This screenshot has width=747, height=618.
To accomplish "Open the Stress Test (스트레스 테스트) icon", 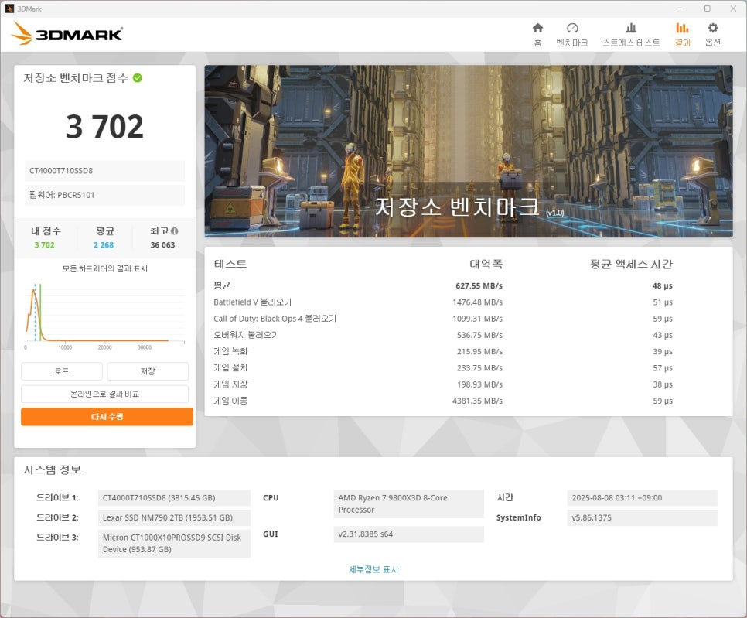I will pos(631,28).
